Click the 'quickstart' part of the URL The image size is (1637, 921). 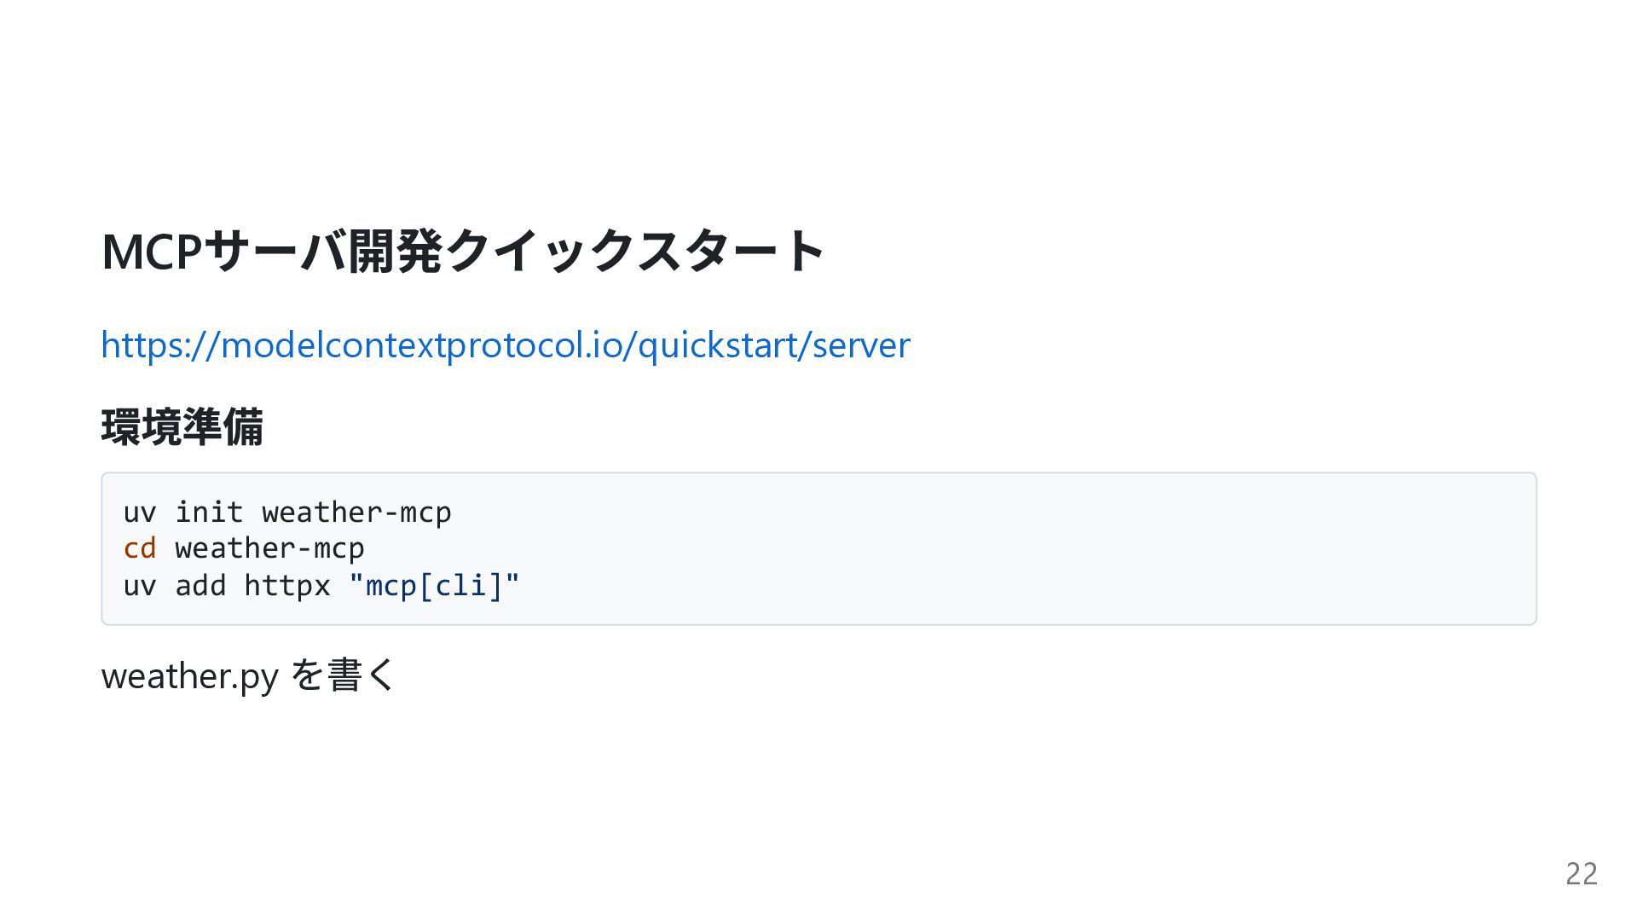tap(717, 345)
